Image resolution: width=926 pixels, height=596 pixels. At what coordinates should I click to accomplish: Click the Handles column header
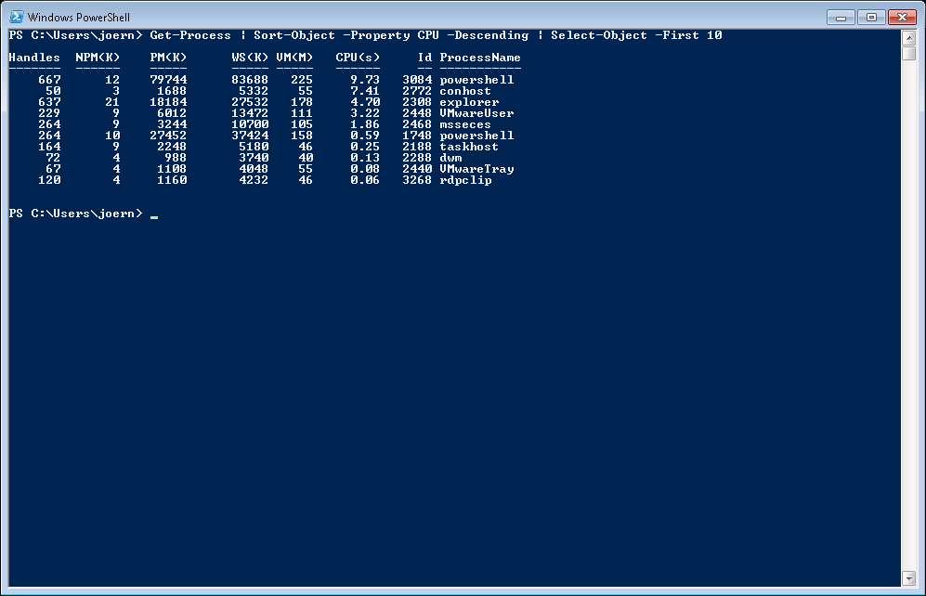(34, 58)
